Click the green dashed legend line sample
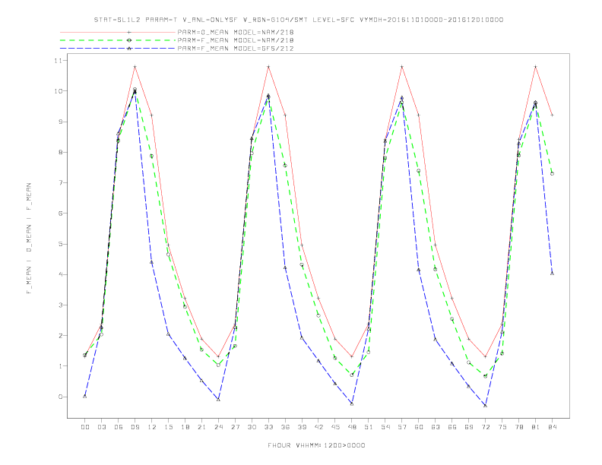The image size is (602, 465). click(118, 40)
